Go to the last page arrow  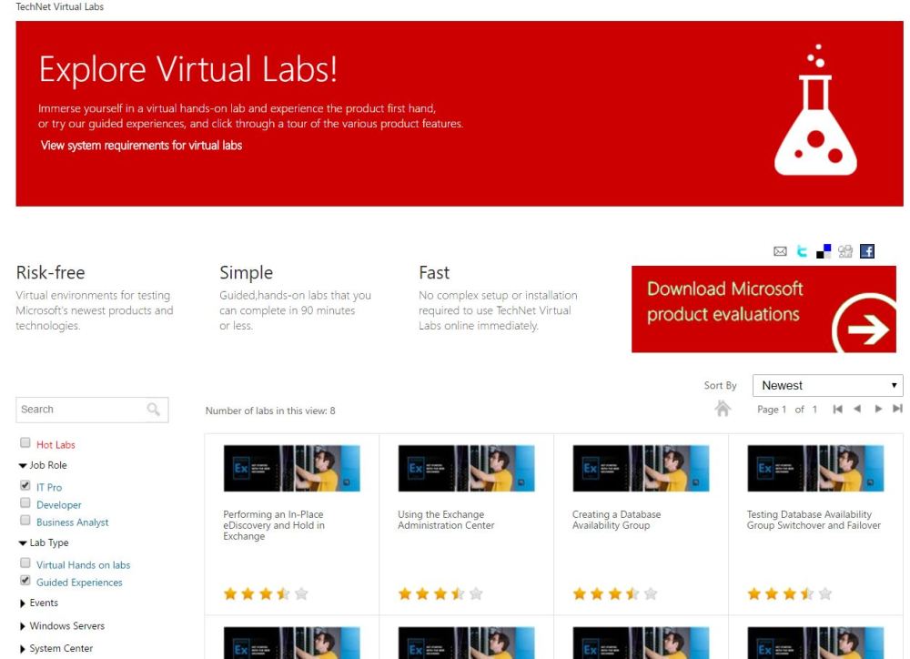pos(897,410)
